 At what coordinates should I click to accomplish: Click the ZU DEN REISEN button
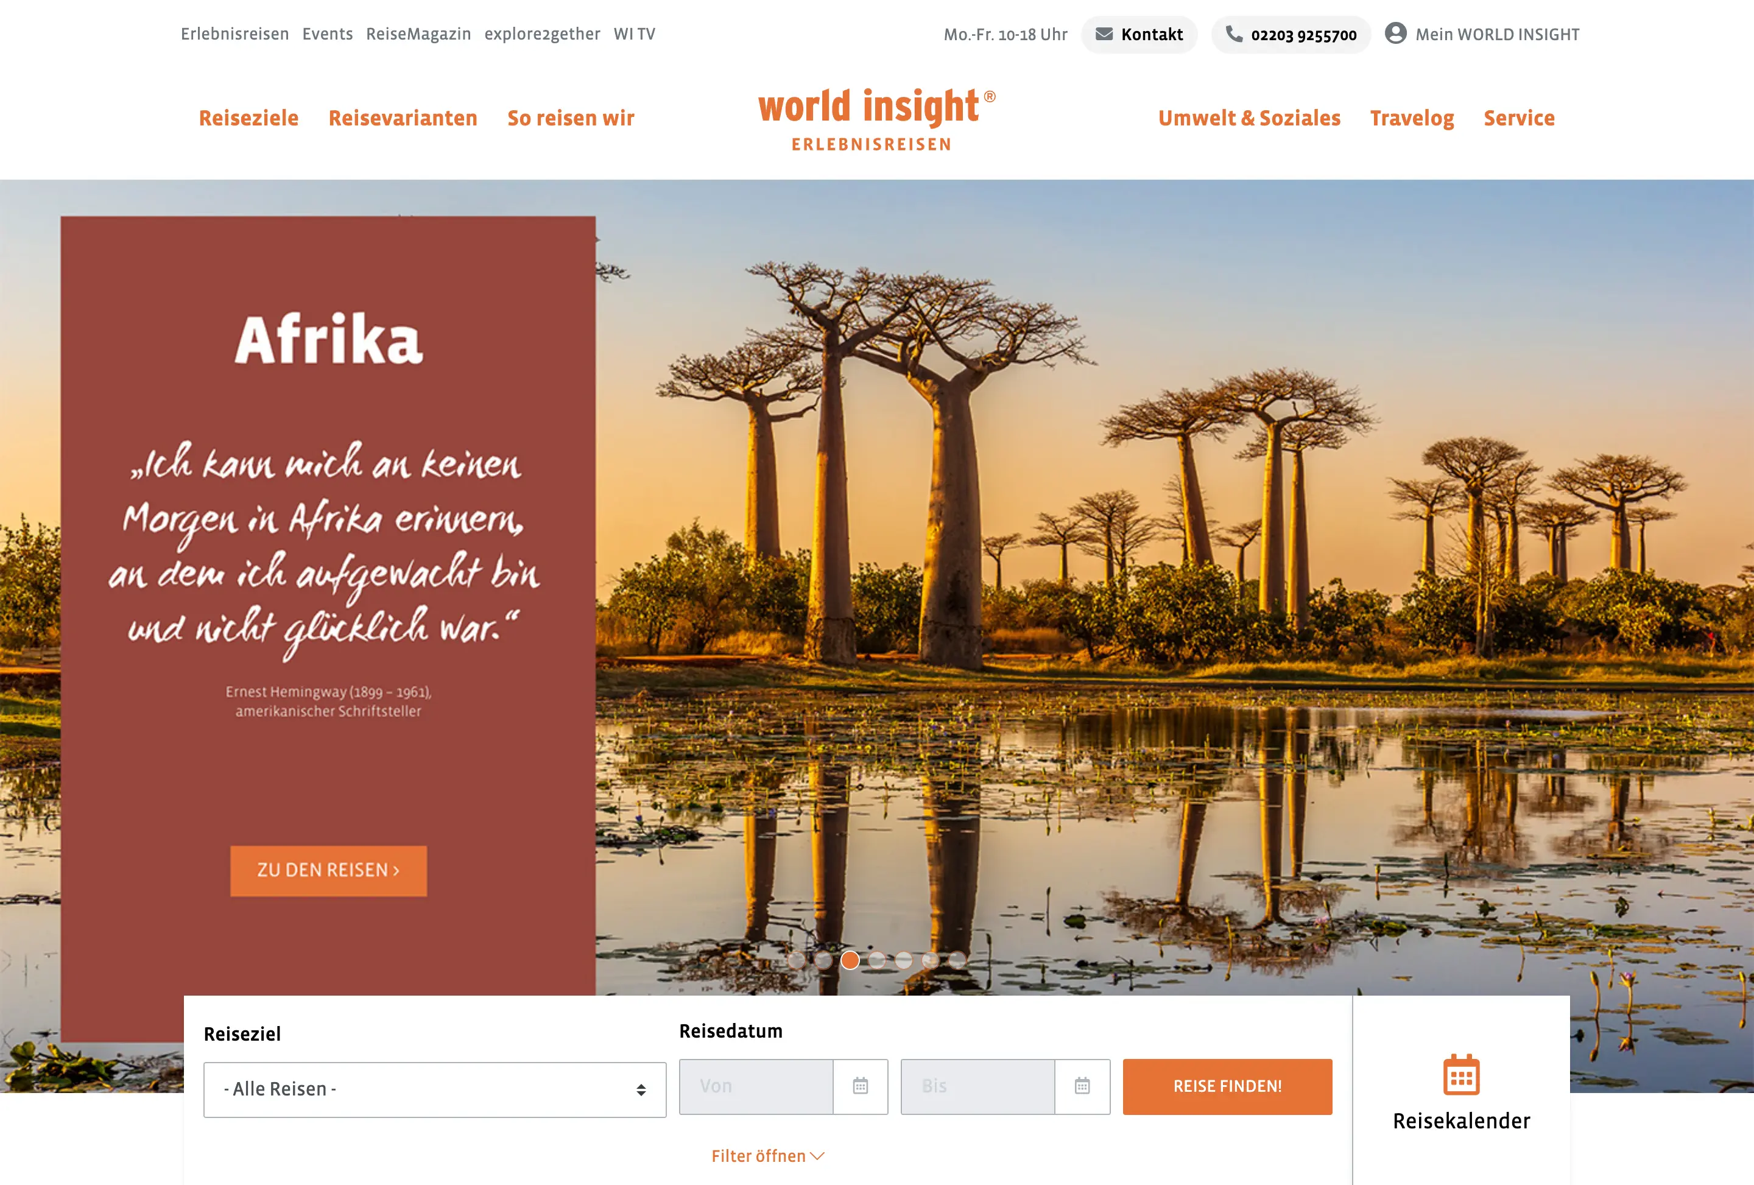(x=328, y=870)
